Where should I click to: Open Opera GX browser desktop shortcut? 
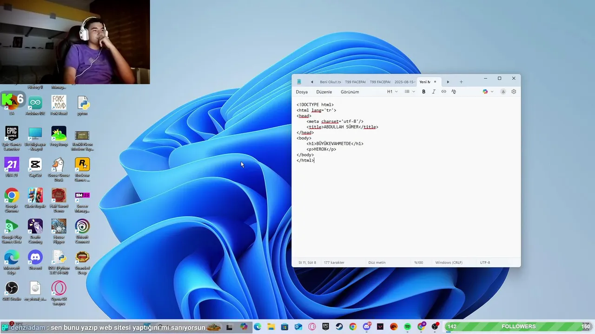(x=59, y=293)
